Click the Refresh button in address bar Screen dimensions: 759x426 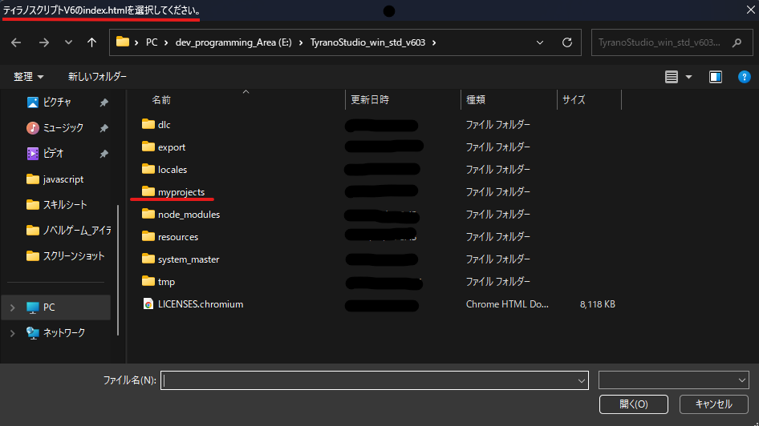pos(566,42)
